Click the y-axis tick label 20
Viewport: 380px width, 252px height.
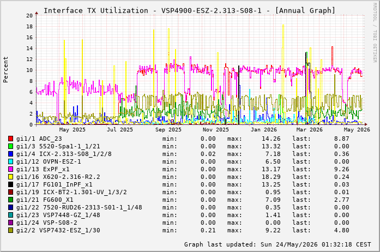coord(29,15)
